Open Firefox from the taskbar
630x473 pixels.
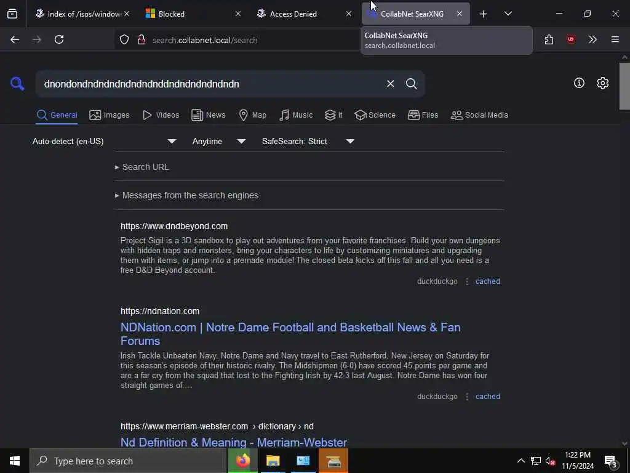tap(242, 461)
